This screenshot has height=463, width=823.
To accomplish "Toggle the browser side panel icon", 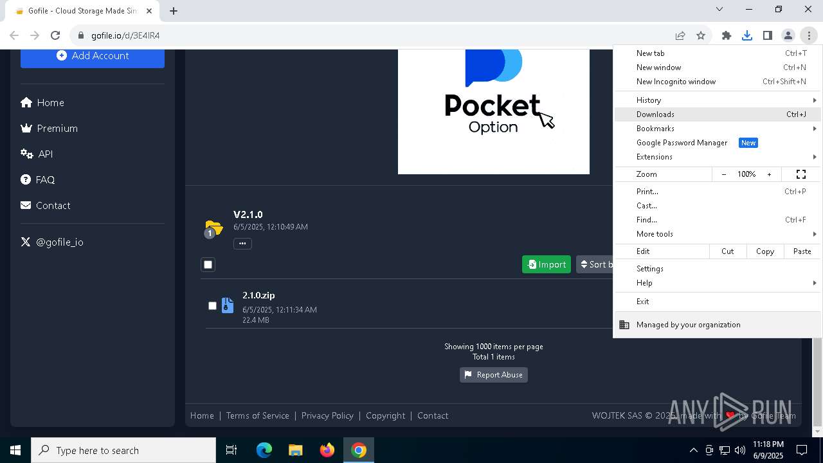I will click(x=768, y=35).
